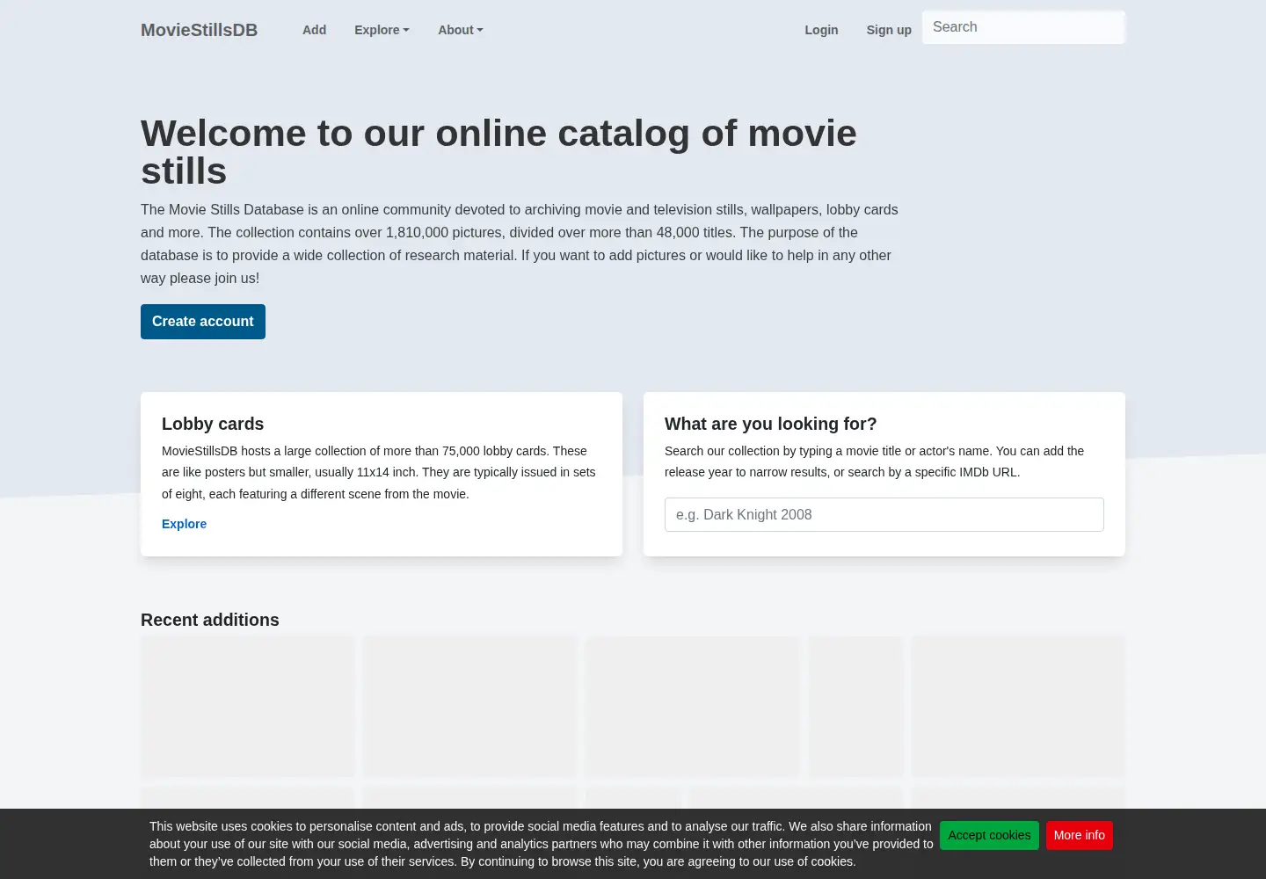1266x879 pixels.
Task: Click the 'Lobby cards' card title
Action: [x=213, y=424]
